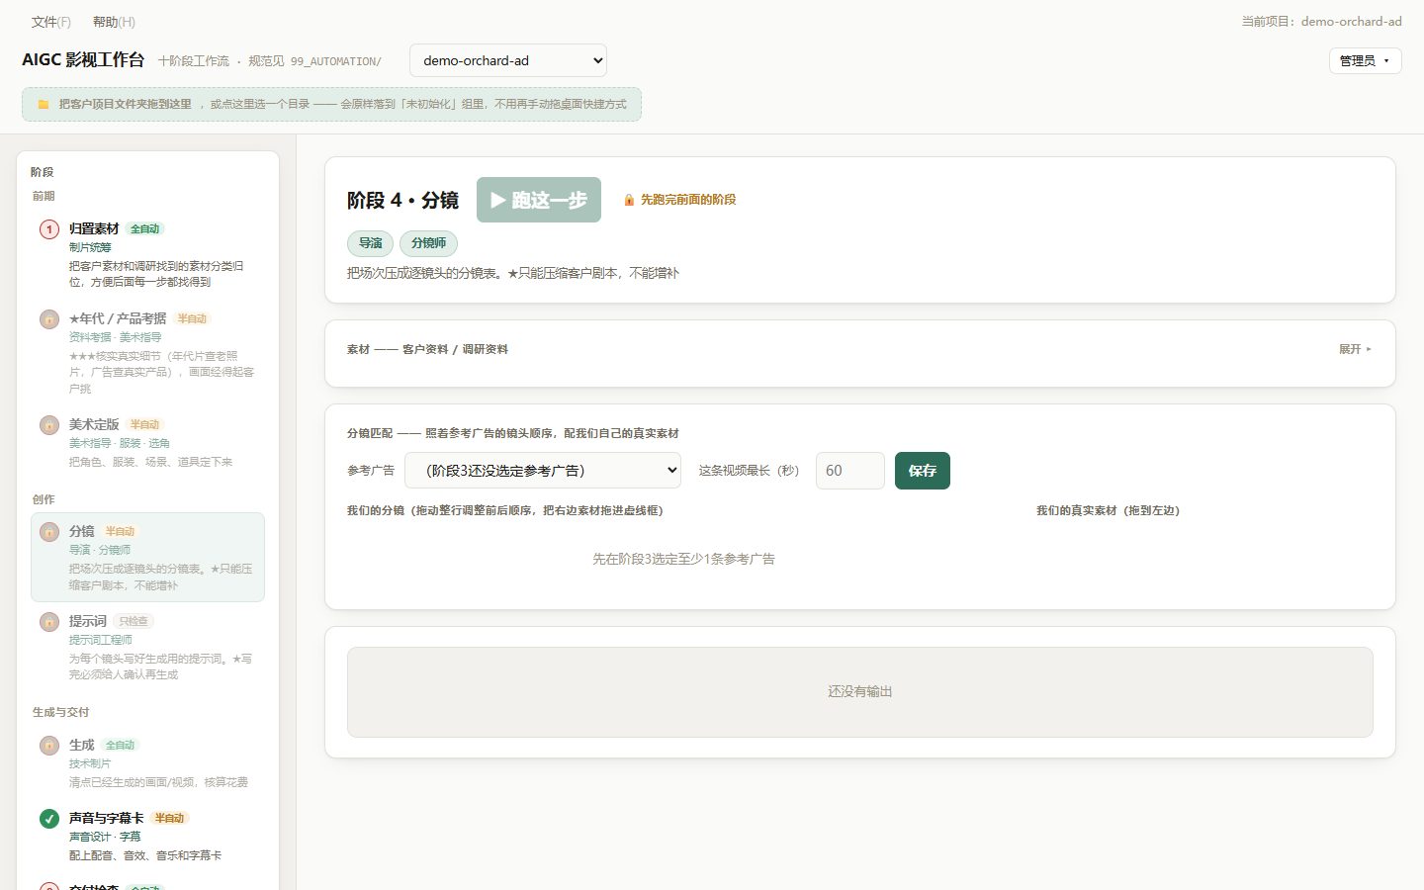The height and width of the screenshot is (890, 1424).
Task: Expand the 素材 section with 展开
Action: click(1355, 349)
